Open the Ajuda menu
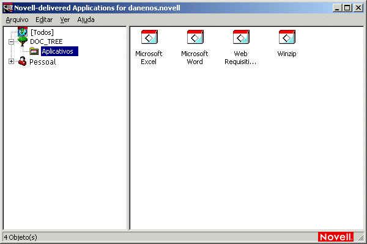367x244 pixels. 86,20
